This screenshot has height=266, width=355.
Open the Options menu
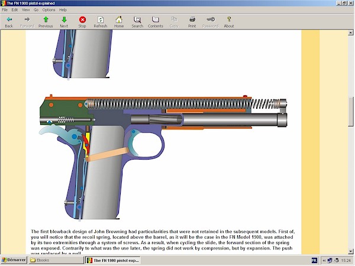[49, 10]
